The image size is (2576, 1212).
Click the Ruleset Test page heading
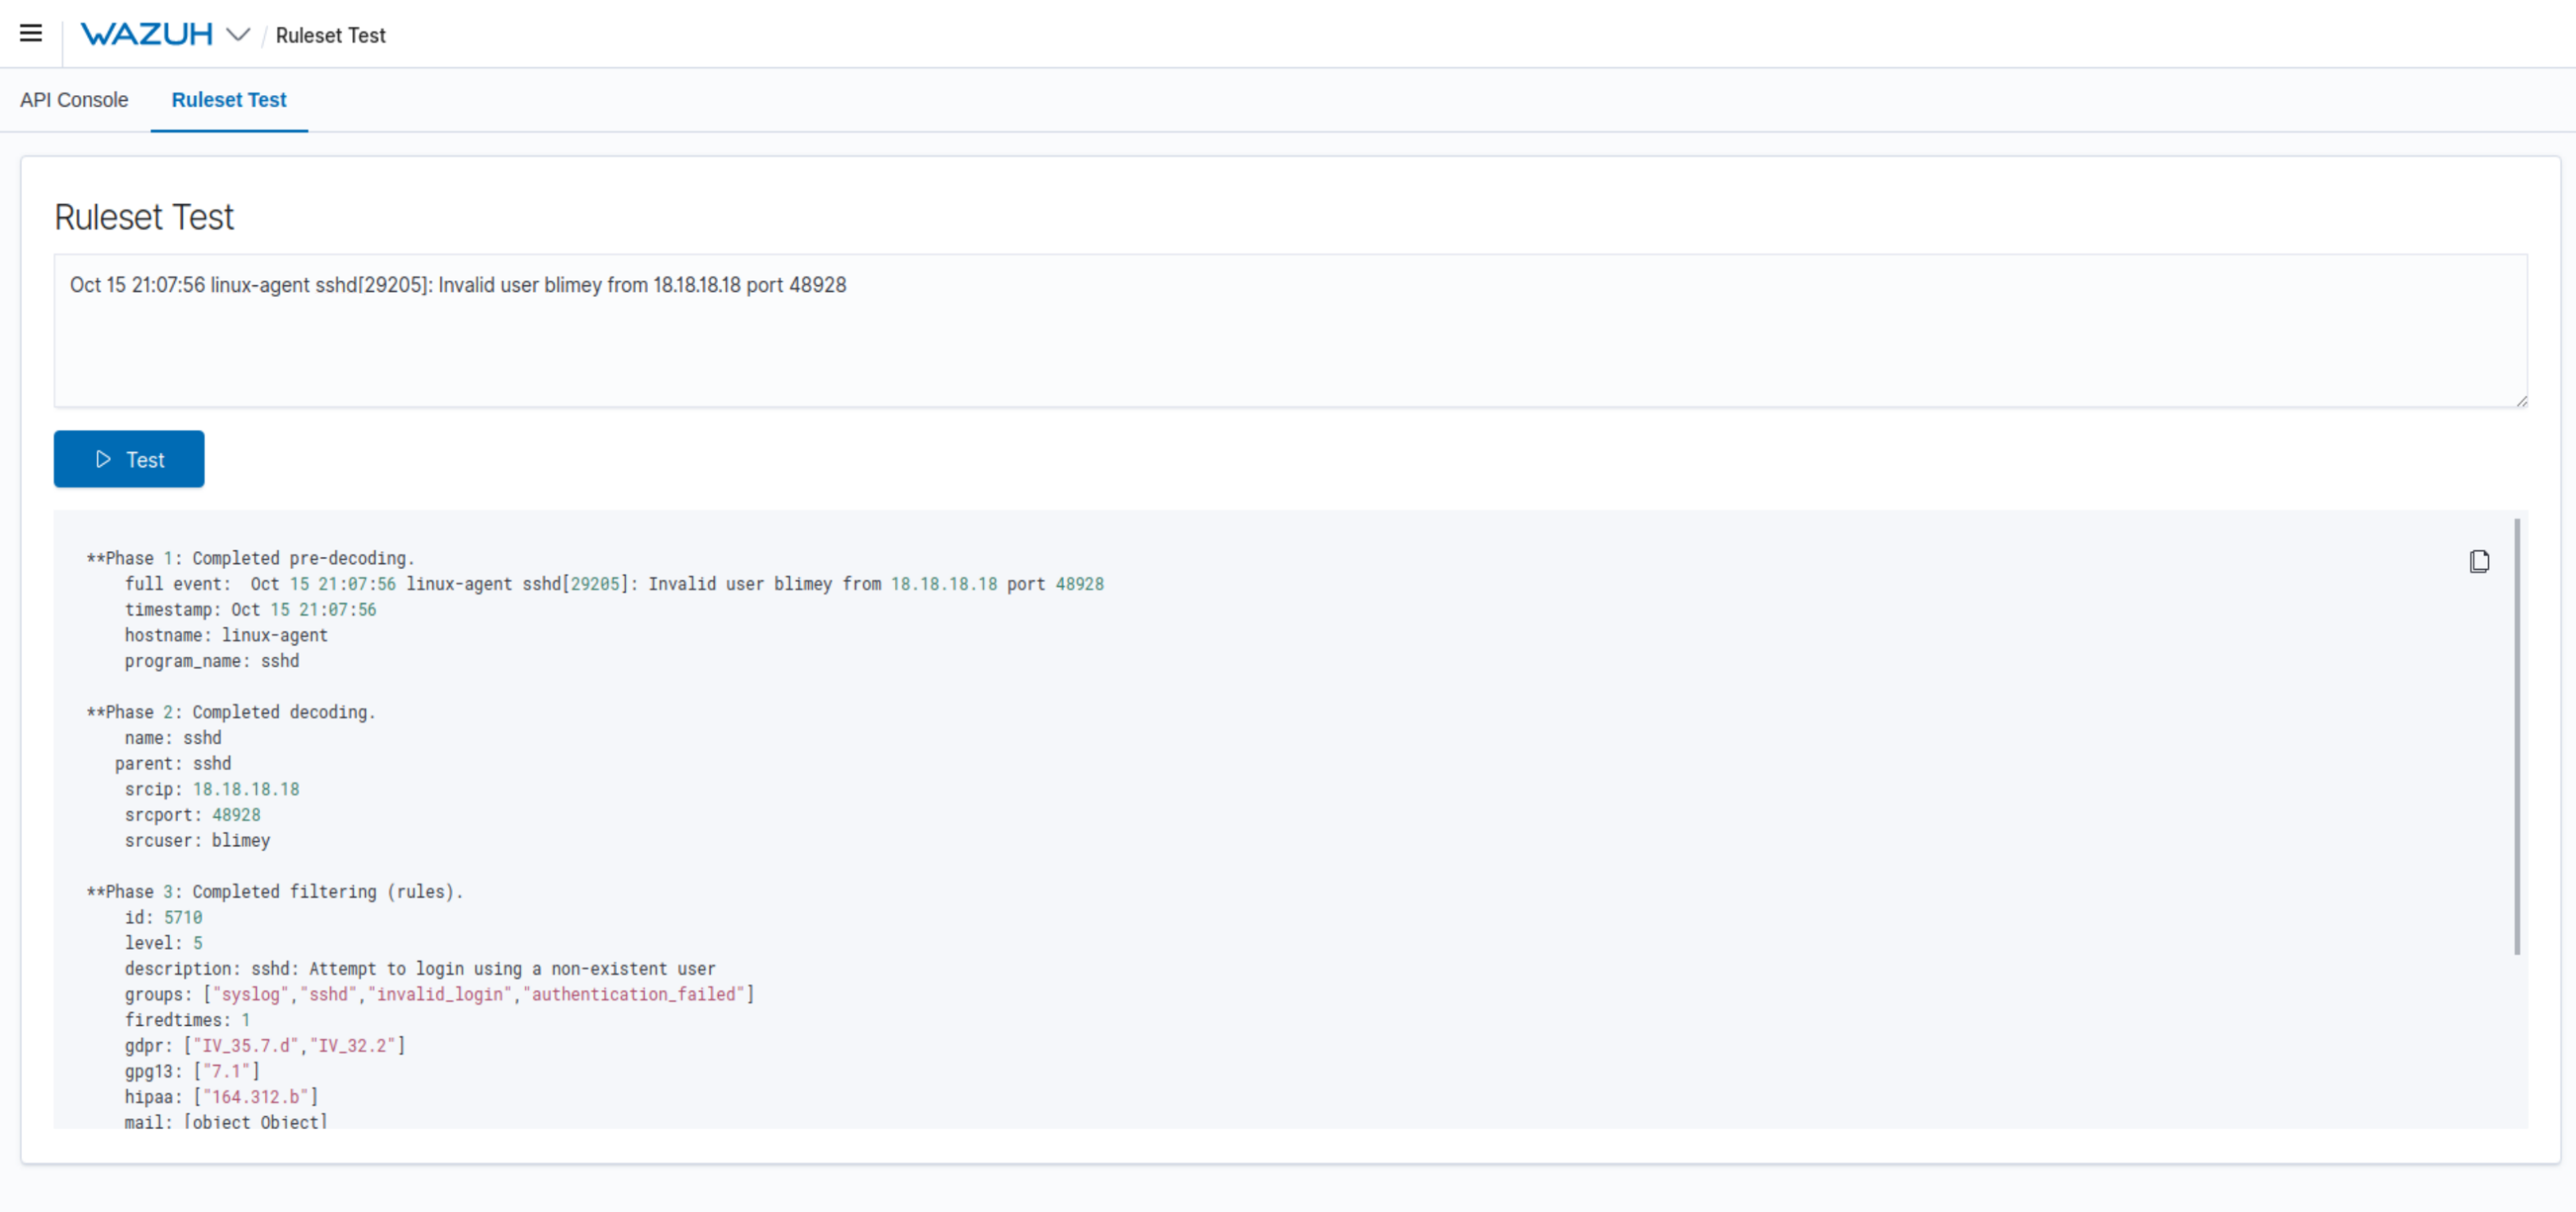coord(144,216)
